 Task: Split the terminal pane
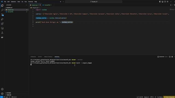pyautogui.click(x=170, y=57)
